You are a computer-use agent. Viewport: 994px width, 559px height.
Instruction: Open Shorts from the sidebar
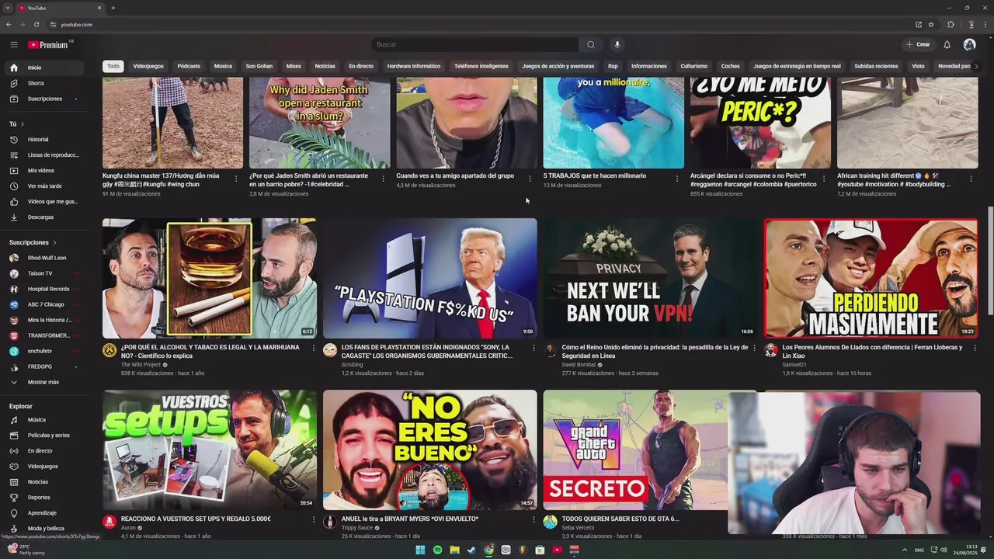click(43, 83)
